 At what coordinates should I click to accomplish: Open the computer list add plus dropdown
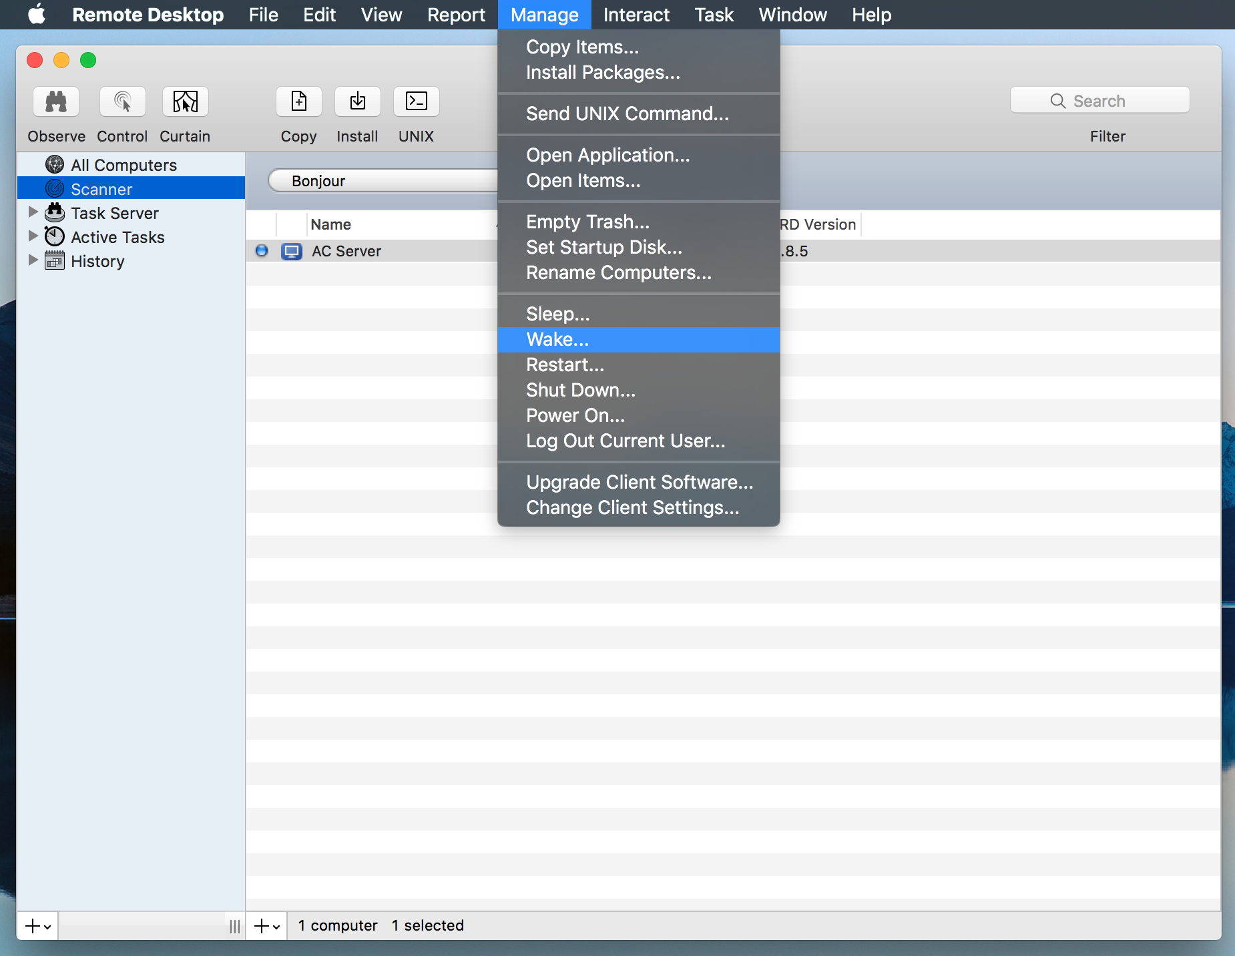click(267, 926)
